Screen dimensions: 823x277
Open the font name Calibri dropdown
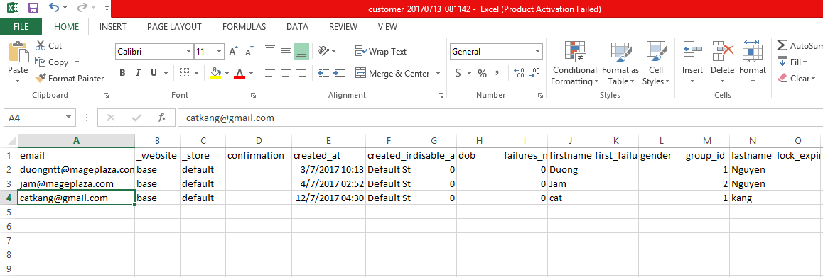tap(188, 52)
